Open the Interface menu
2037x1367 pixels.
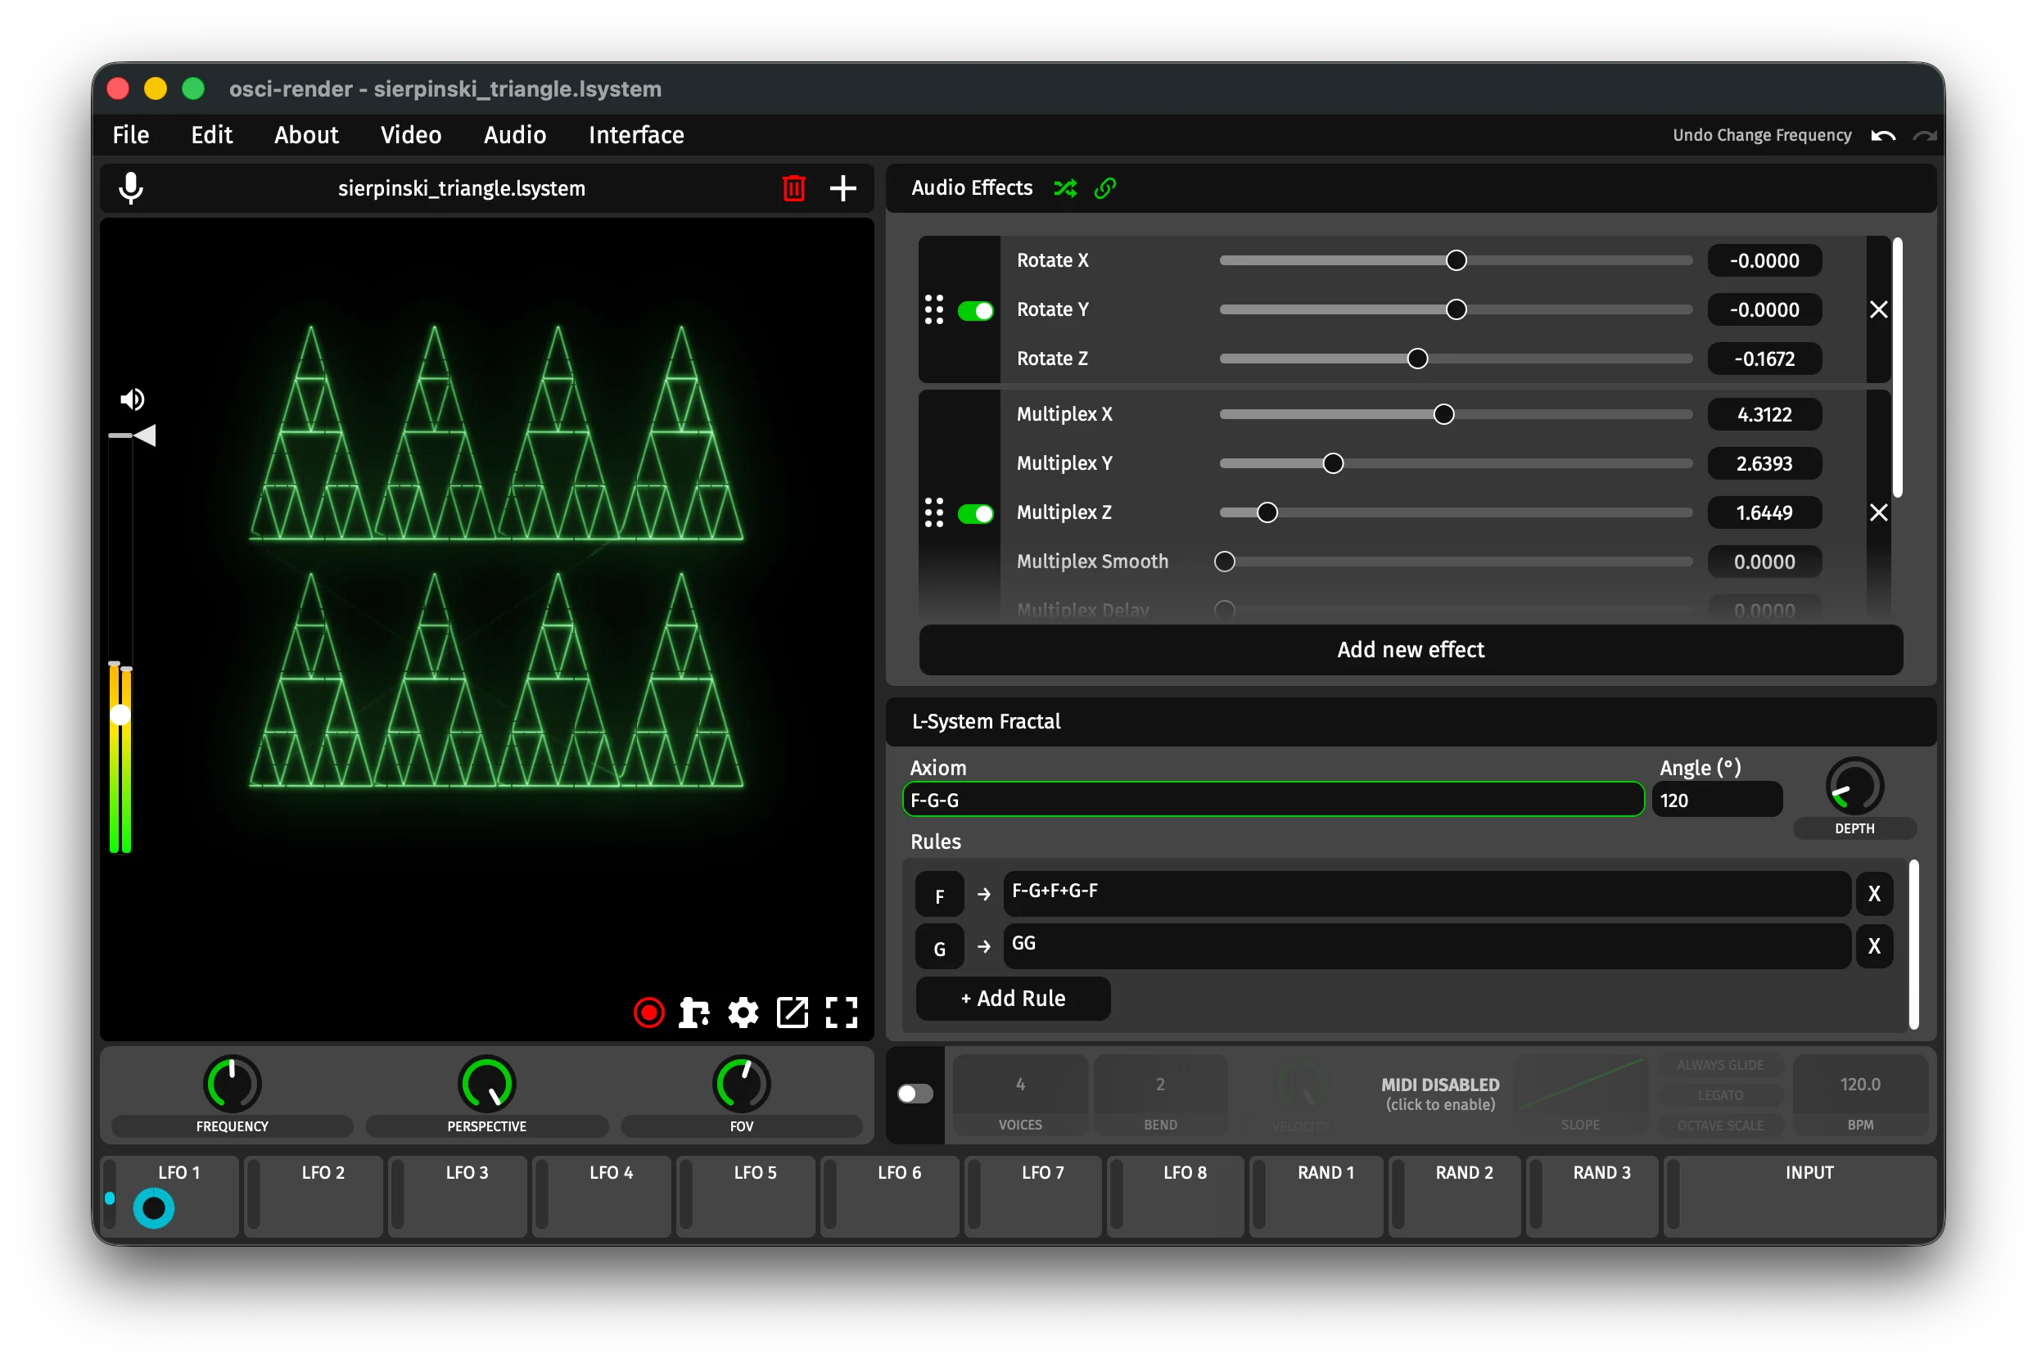(x=637, y=135)
